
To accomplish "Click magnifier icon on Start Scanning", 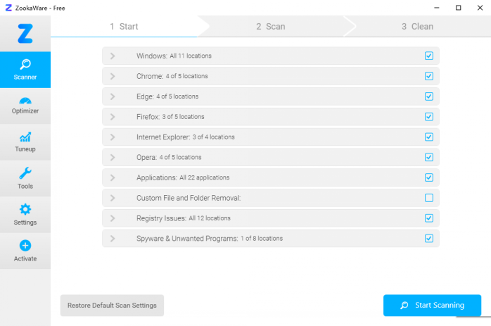I will (x=404, y=306).
